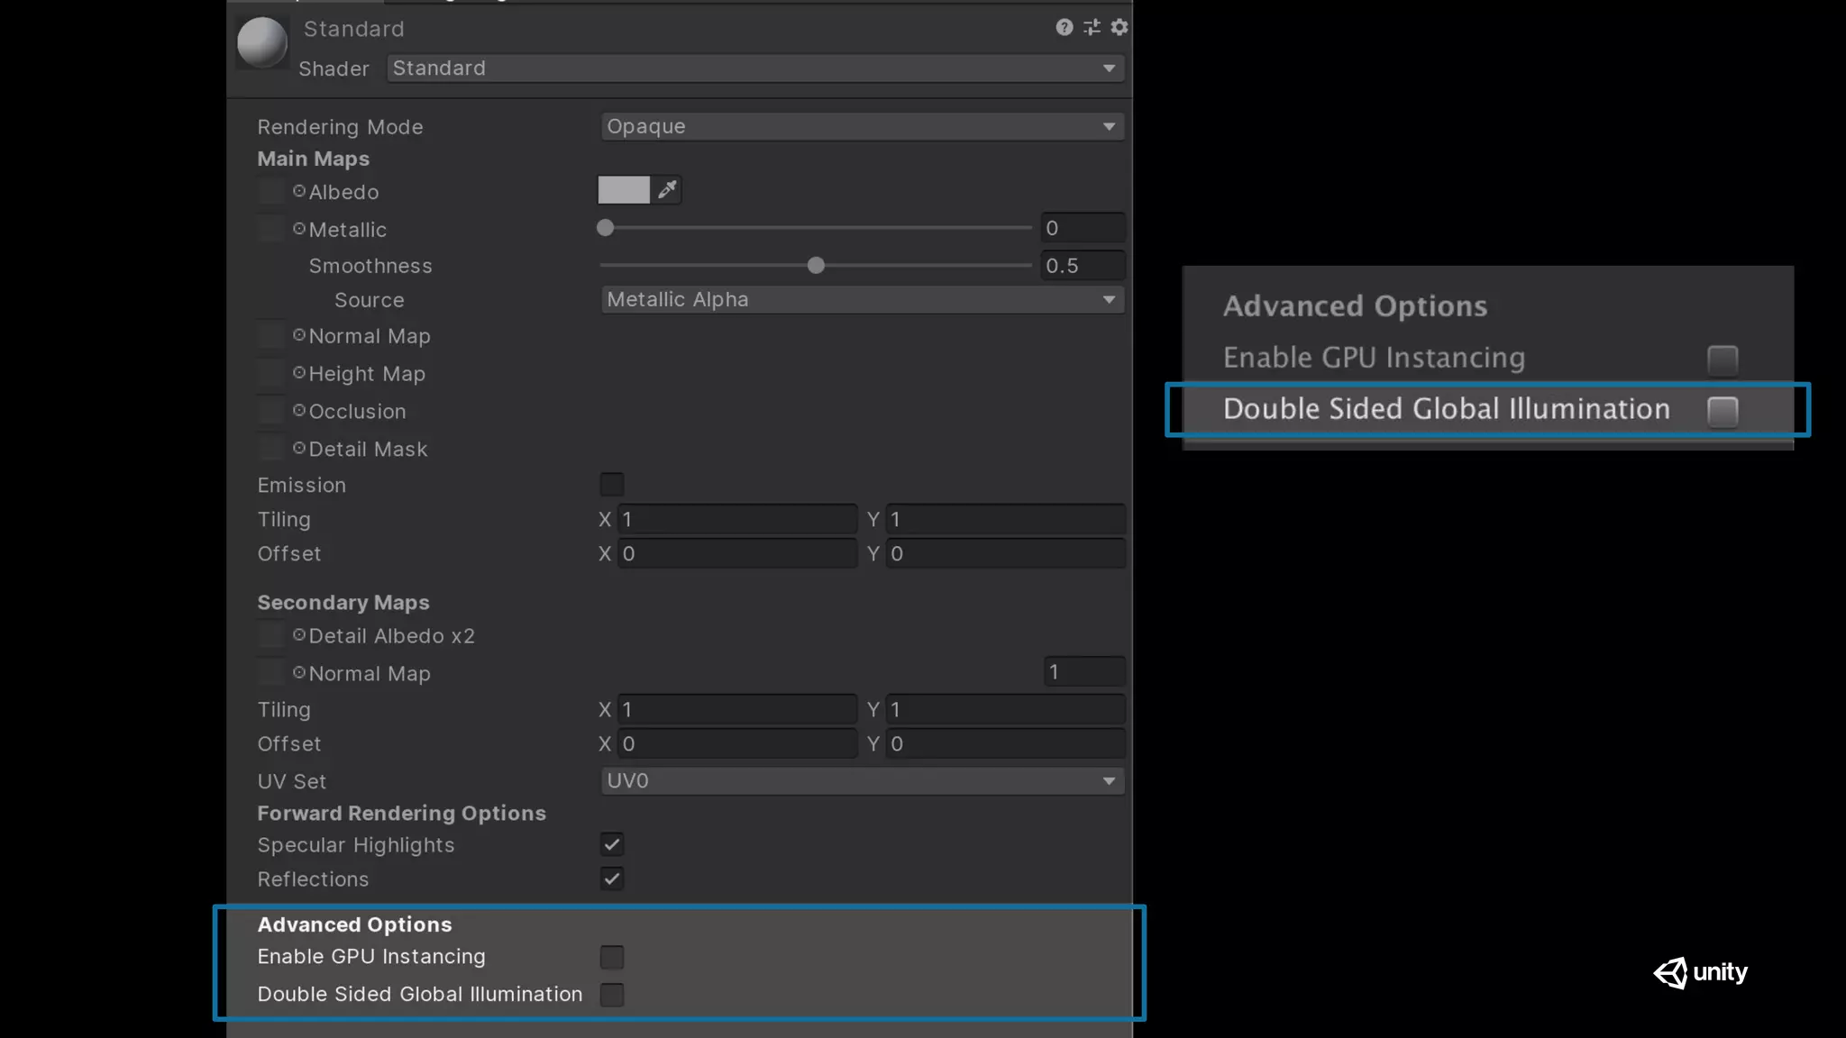Click Albedo texture picker circle

tap(299, 191)
